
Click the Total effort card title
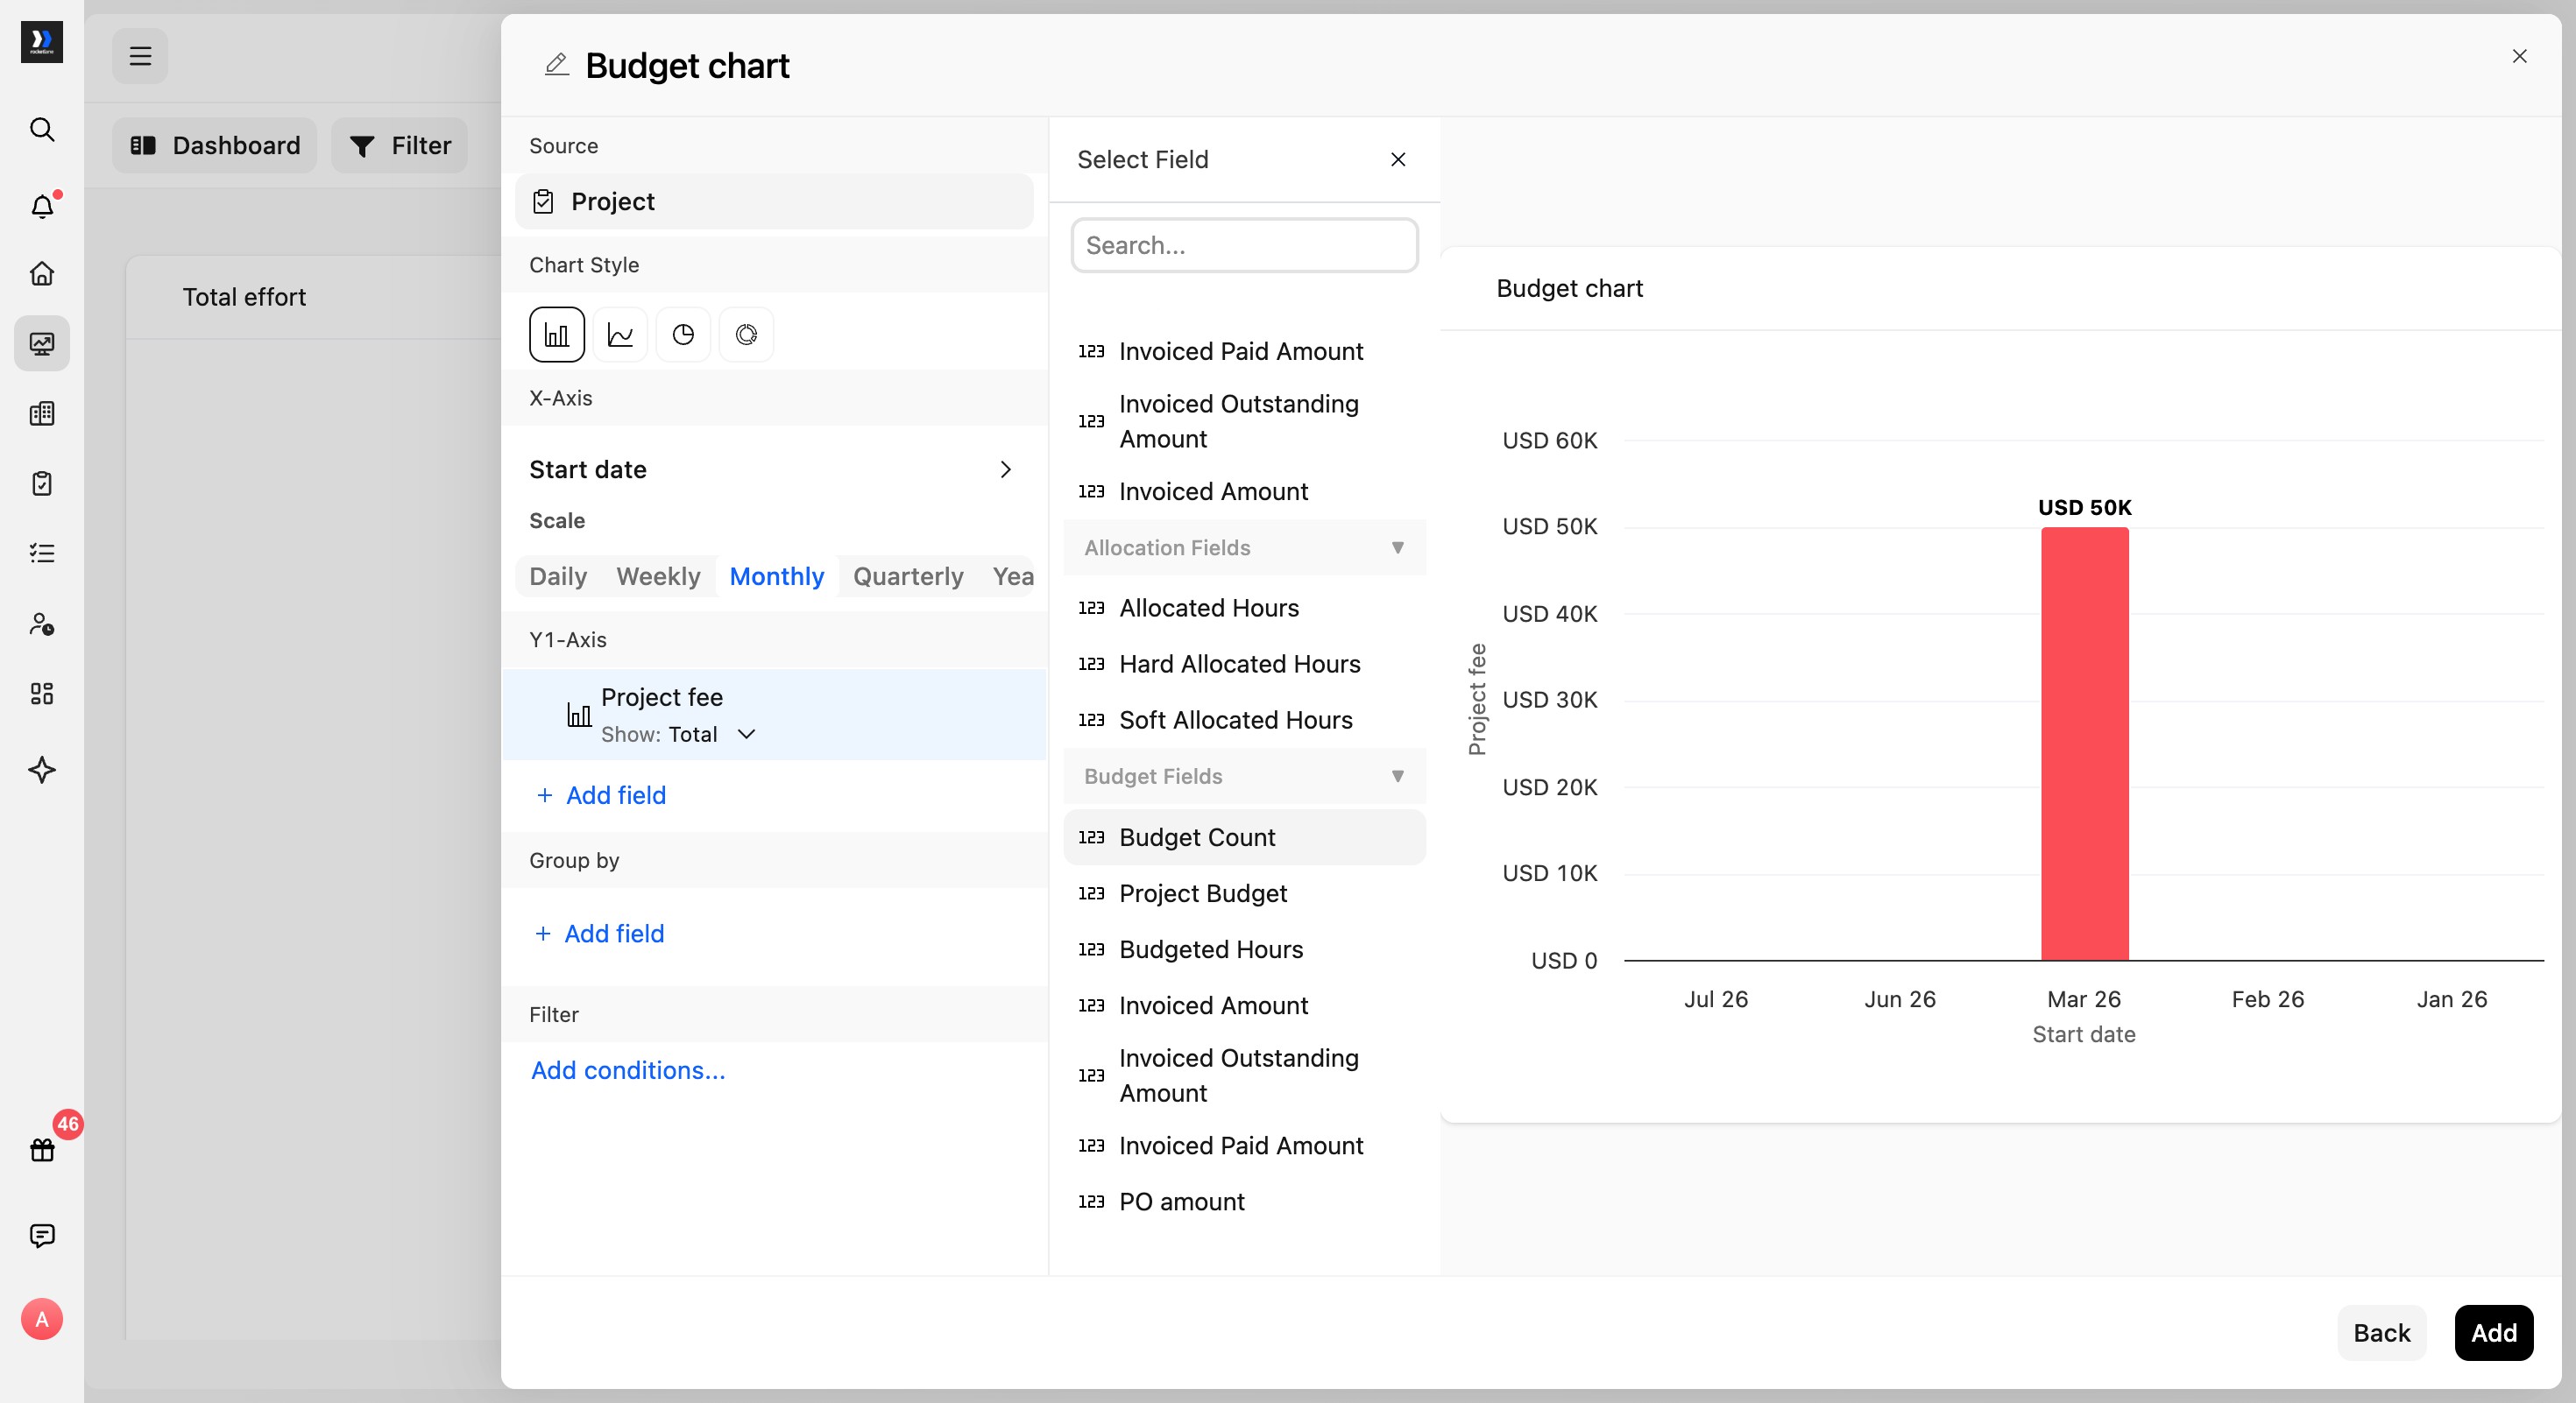(x=244, y=297)
